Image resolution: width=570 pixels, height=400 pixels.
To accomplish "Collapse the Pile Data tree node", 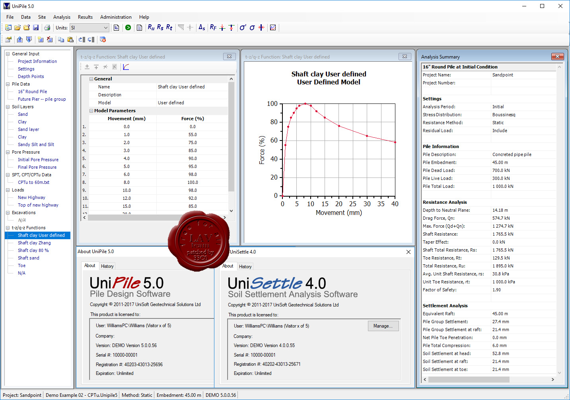I will (x=8, y=84).
